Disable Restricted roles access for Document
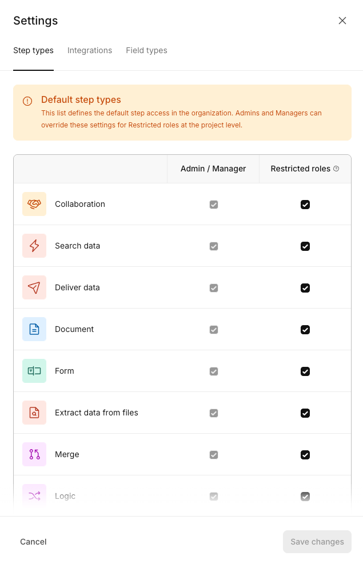 305,330
